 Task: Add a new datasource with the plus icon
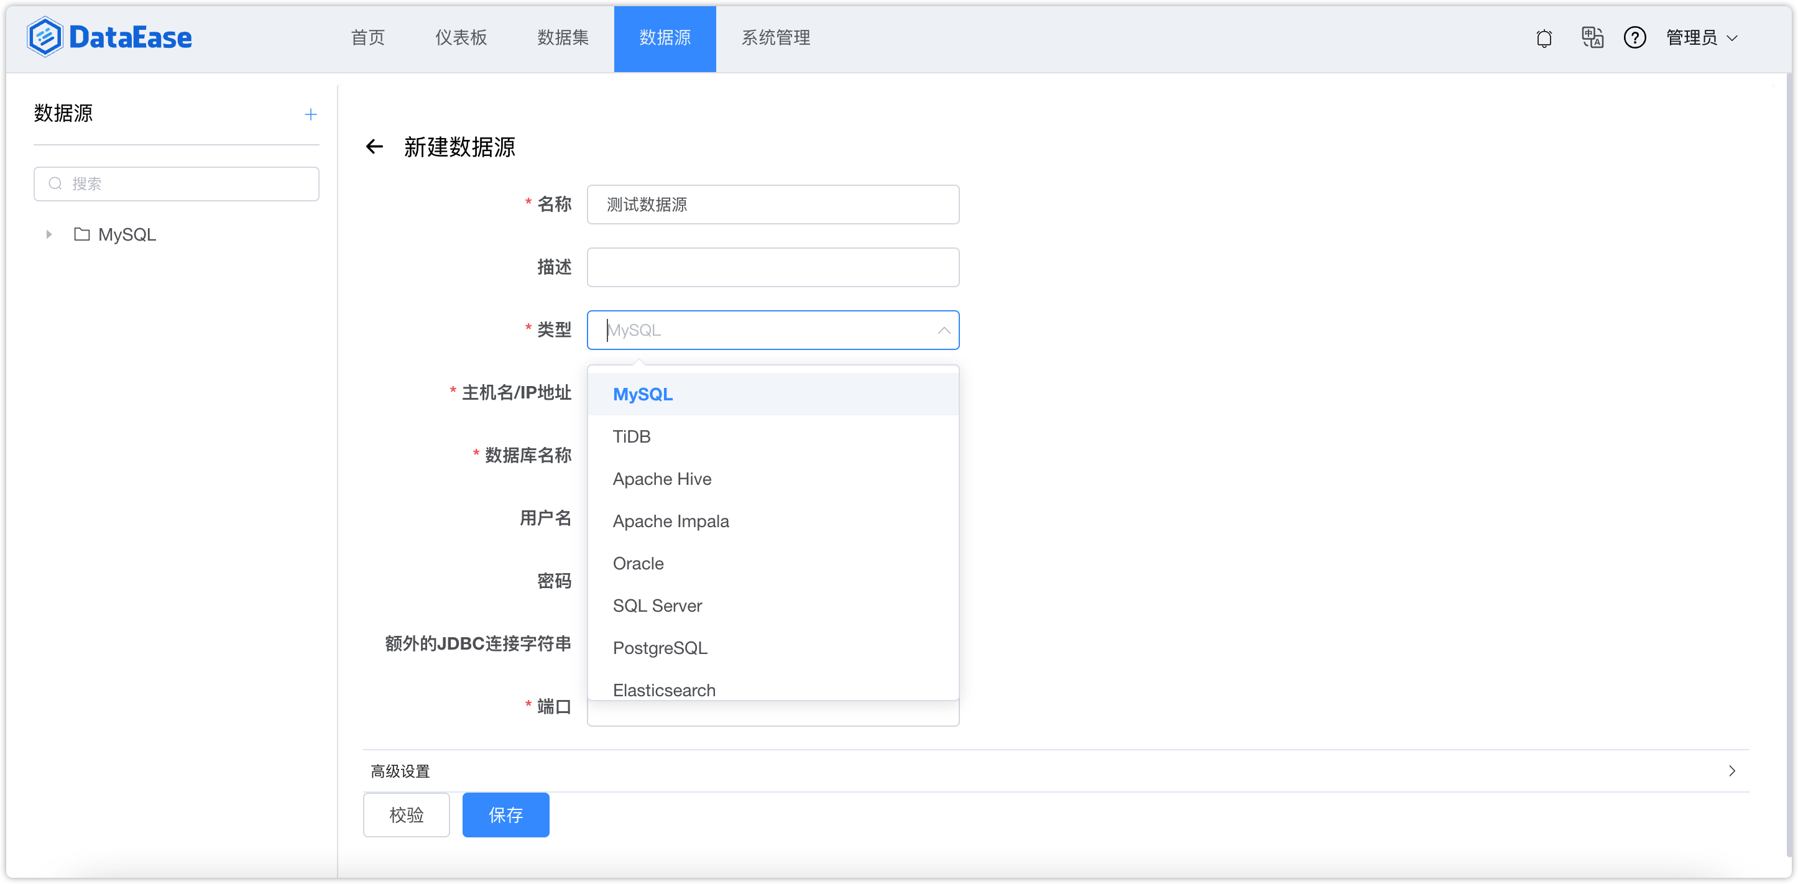click(x=311, y=114)
